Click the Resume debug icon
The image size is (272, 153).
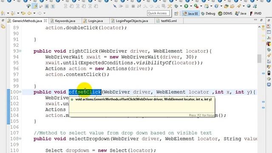click(x=121, y=6)
